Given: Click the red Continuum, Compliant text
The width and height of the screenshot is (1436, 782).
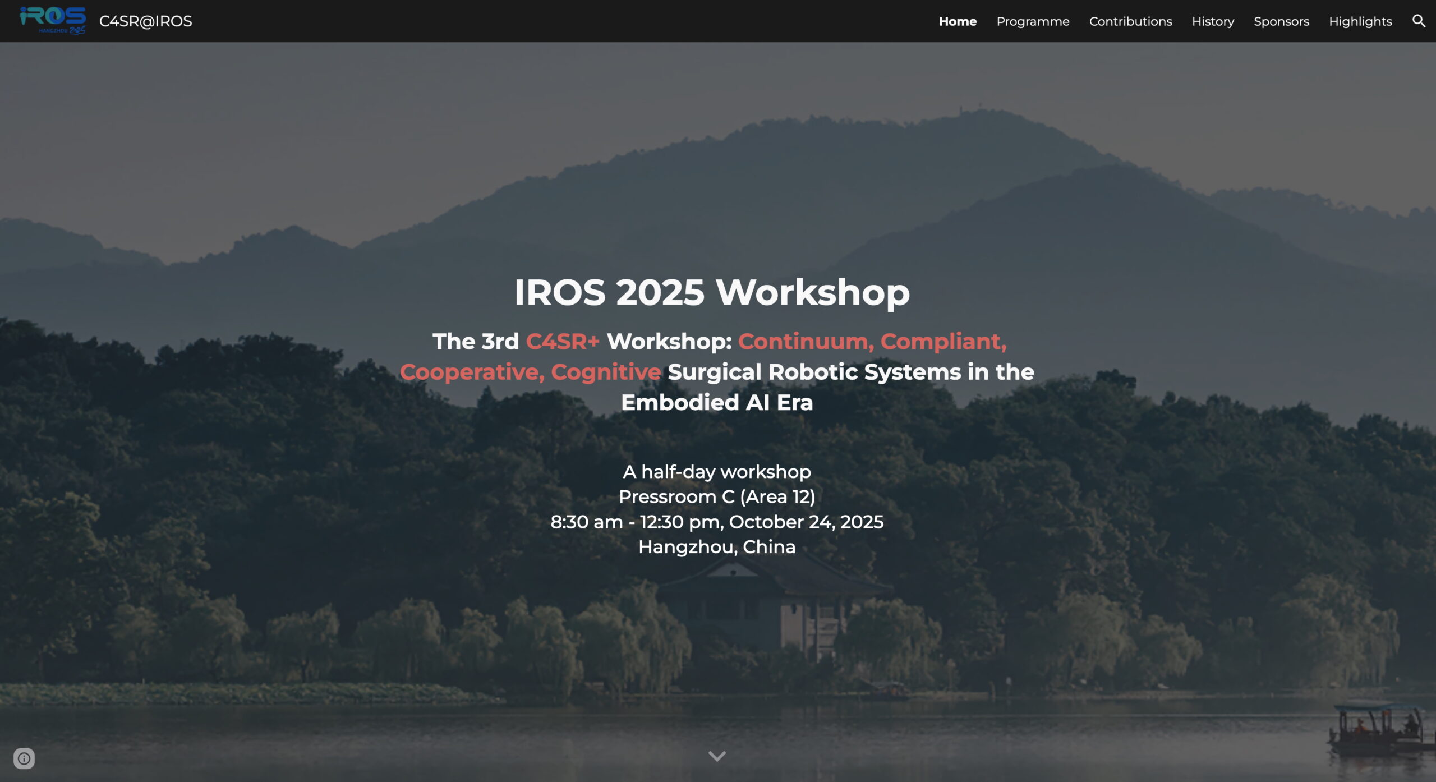Looking at the screenshot, I should coord(872,341).
